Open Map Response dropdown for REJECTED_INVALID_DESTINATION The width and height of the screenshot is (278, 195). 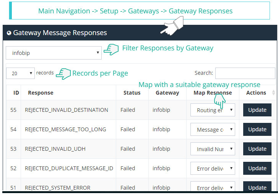213,110
